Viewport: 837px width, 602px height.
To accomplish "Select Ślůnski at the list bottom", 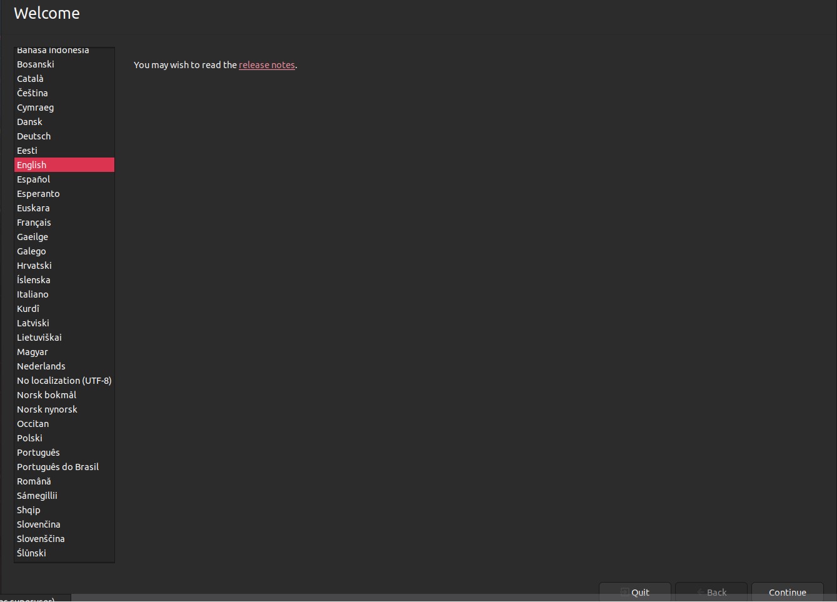I will pyautogui.click(x=31, y=553).
